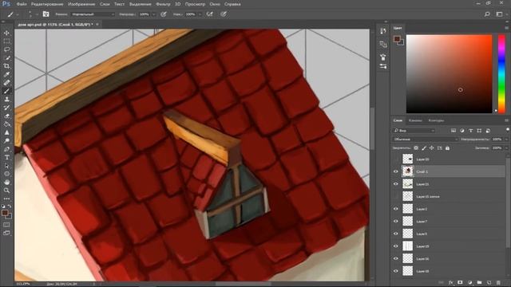Viewport: 511px width, 287px height.
Task: Change screen mode at toolbox bottom
Action: [x=6, y=233]
